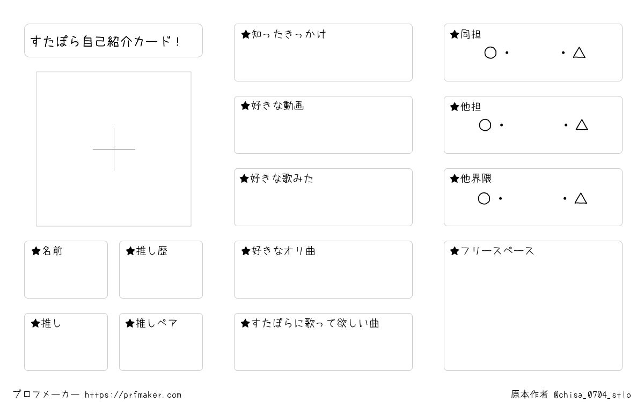Click the star beside フリースペース
This screenshot has height=402, width=644.
[x=455, y=251]
